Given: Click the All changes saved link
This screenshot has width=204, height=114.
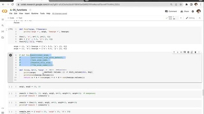Looking at the screenshot, I should click(x=60, y=13).
